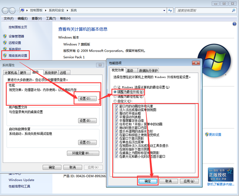The image size is (239, 196).
Task: Click shield icon beside 更改设置
Action: [207, 134]
